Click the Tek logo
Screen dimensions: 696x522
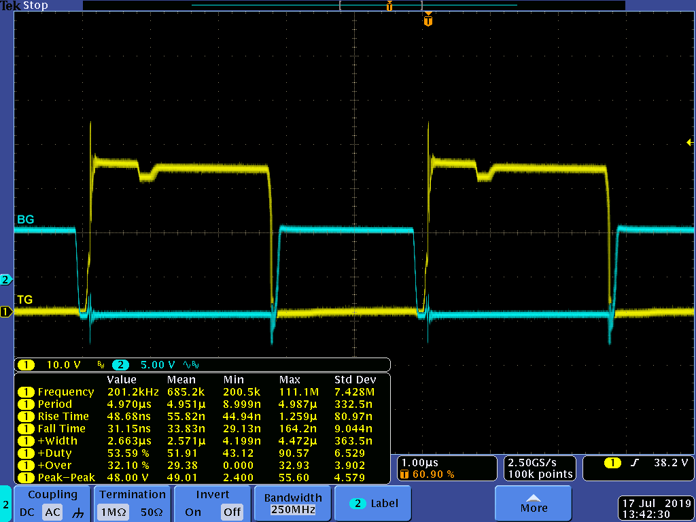pos(11,5)
